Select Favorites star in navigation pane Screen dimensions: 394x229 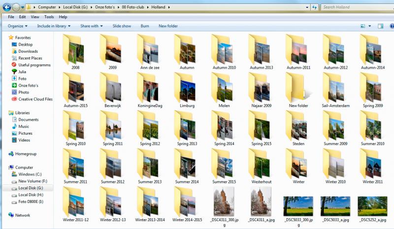coord(11,37)
